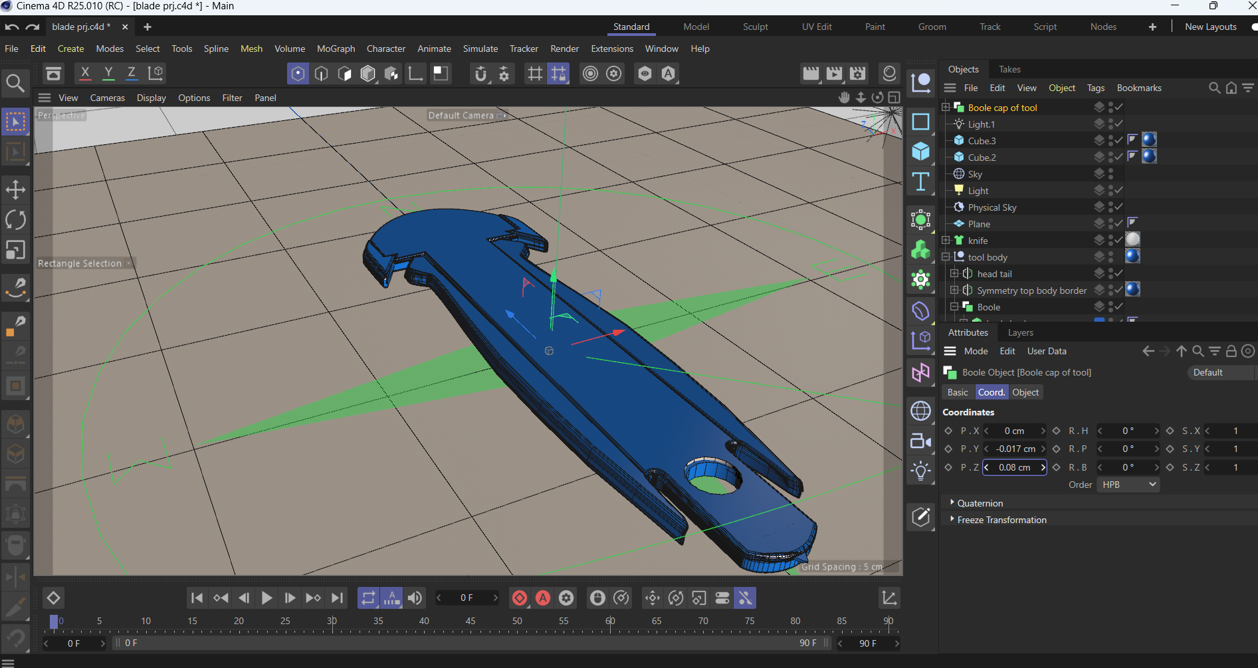Toggle X axis lock
1258x668 pixels.
(x=85, y=73)
